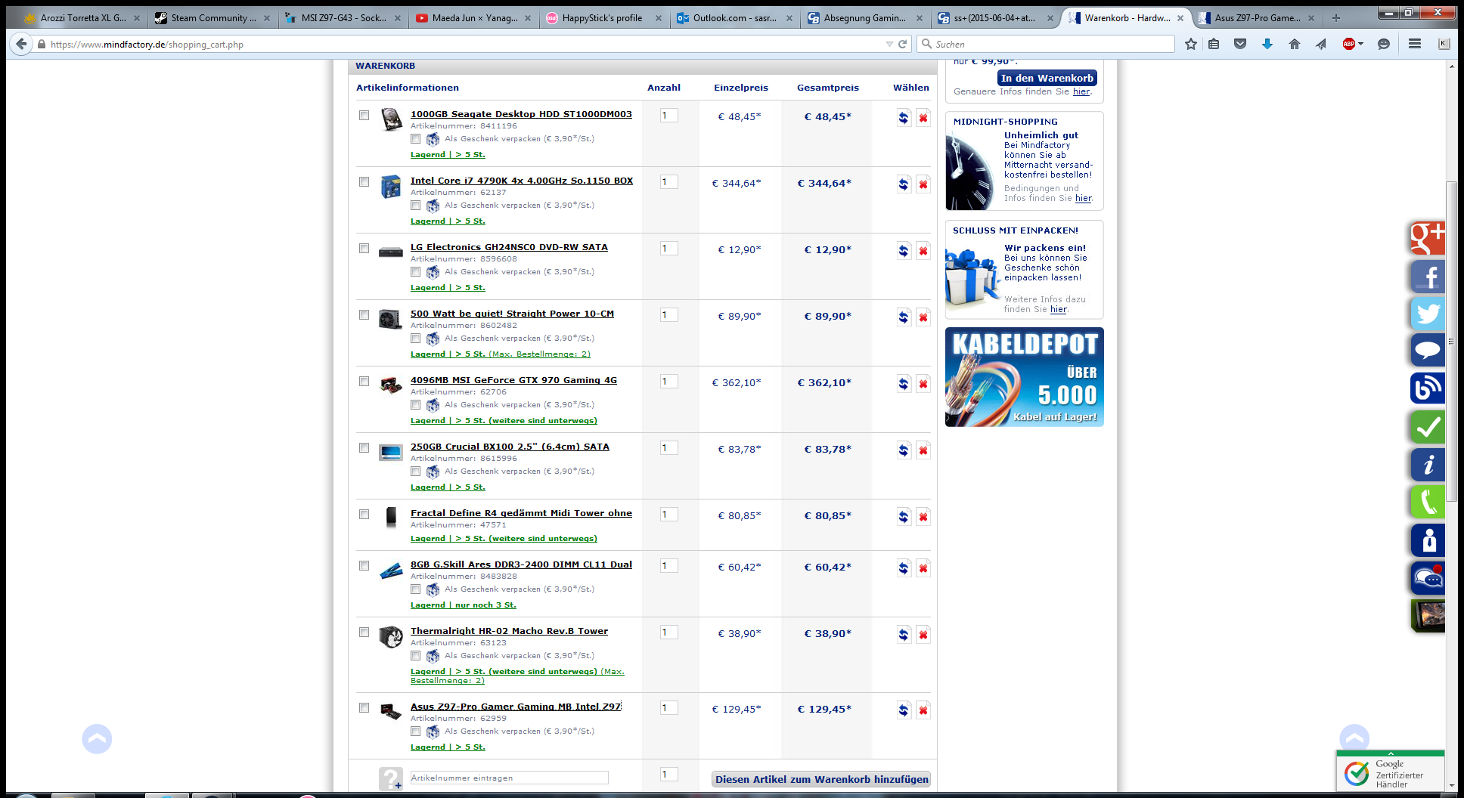
Task: Open the Intel Core i7 4790K product link
Action: (x=522, y=181)
